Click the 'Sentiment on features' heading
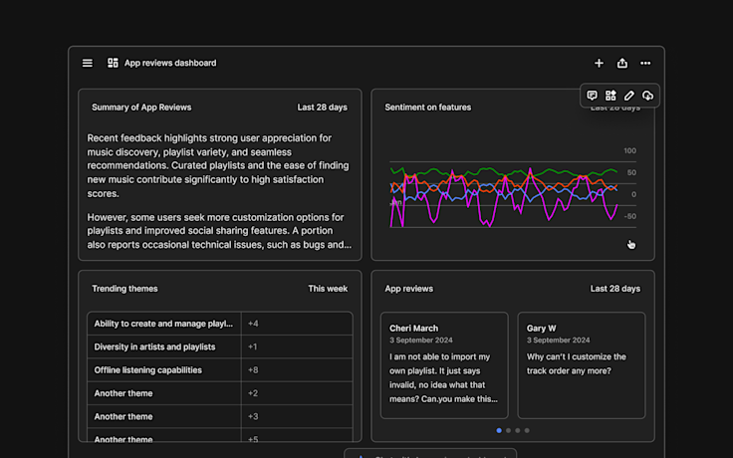Viewport: 733px width, 458px height. (x=427, y=108)
